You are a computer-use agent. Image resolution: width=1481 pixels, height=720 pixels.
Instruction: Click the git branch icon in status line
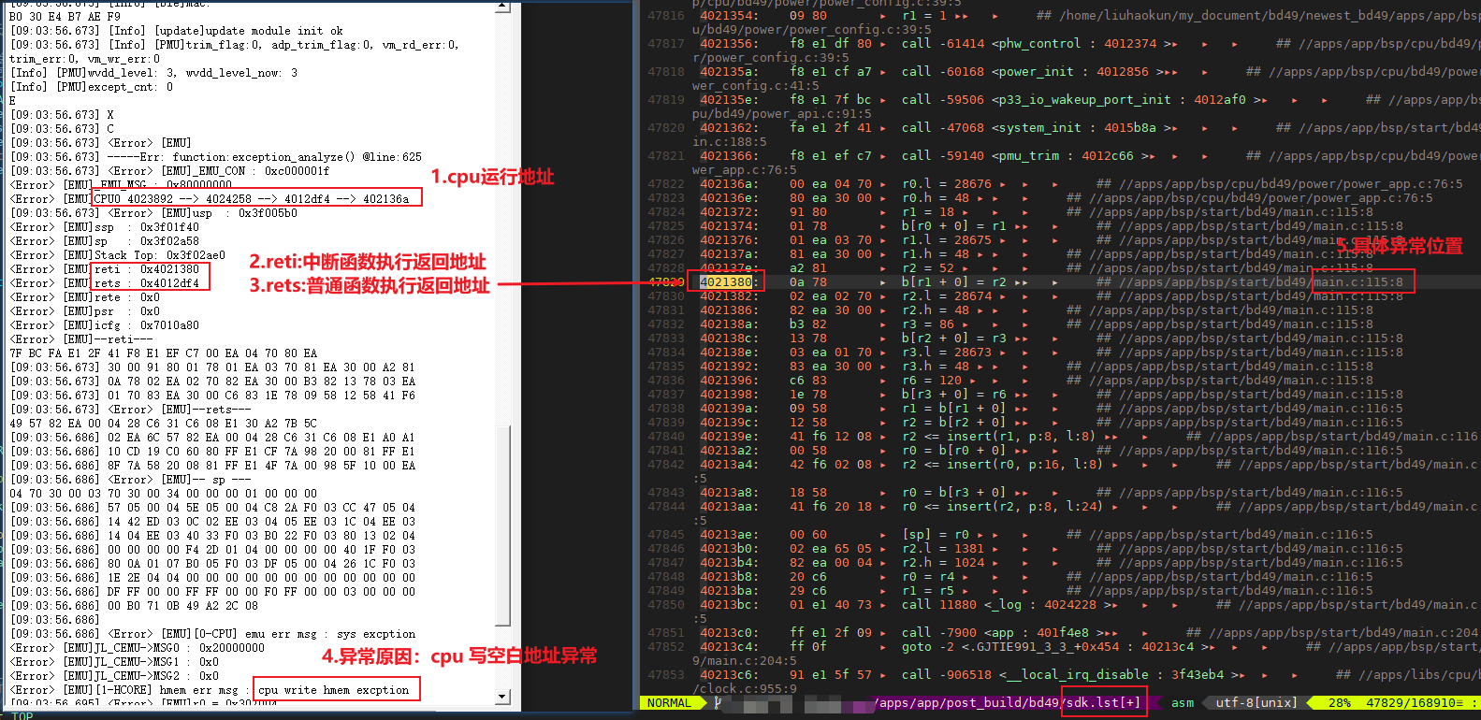point(718,702)
